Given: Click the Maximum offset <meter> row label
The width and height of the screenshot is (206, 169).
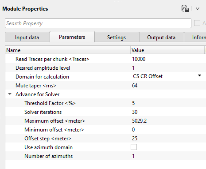Looking at the screenshot, I should click(54, 121).
